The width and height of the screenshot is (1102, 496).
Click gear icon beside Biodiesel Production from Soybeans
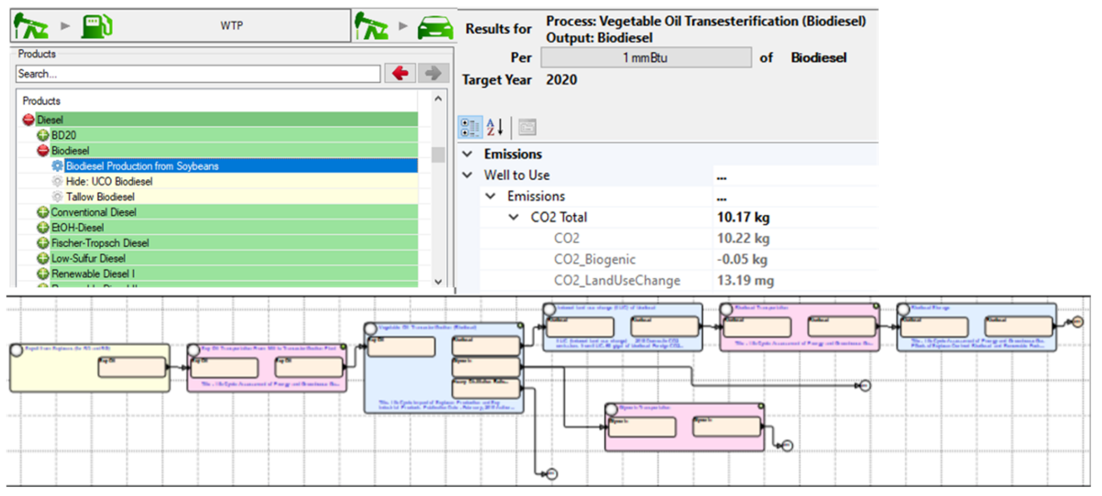57,166
